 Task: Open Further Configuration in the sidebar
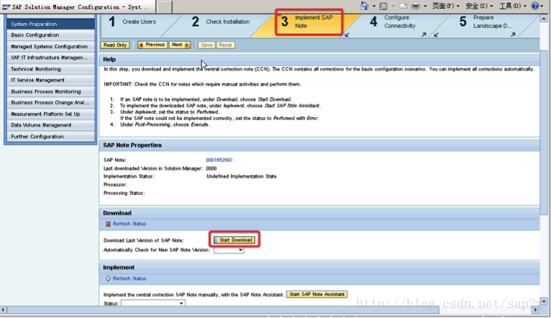tap(50, 136)
